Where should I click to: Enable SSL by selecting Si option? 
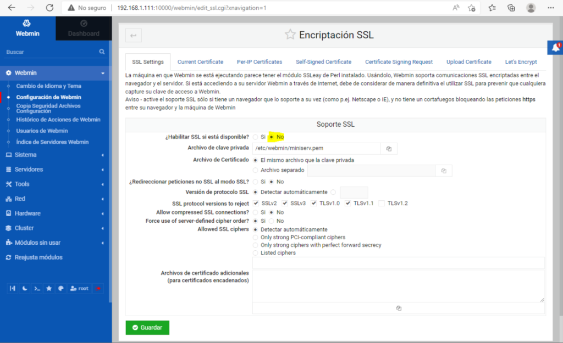[256, 137]
